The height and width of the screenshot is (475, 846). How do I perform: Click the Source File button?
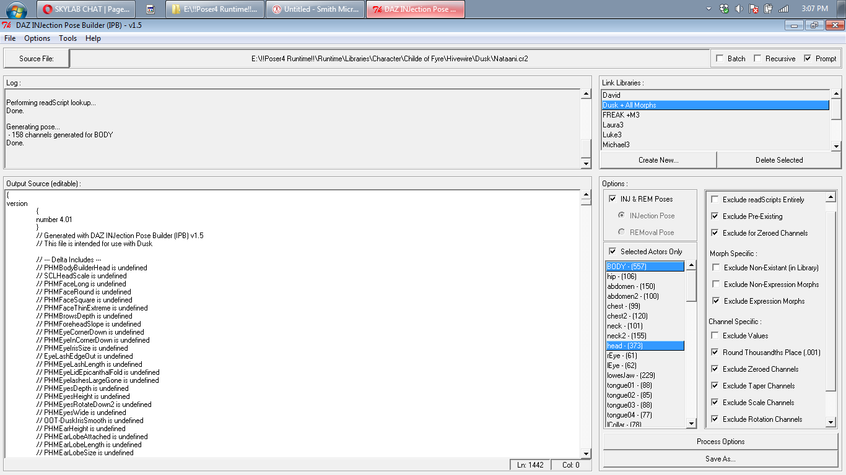point(37,59)
